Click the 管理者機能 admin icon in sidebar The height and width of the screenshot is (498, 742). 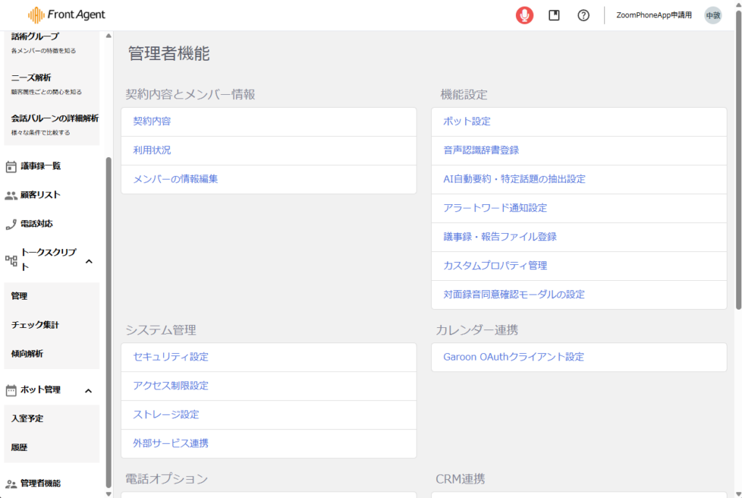[x=11, y=484]
